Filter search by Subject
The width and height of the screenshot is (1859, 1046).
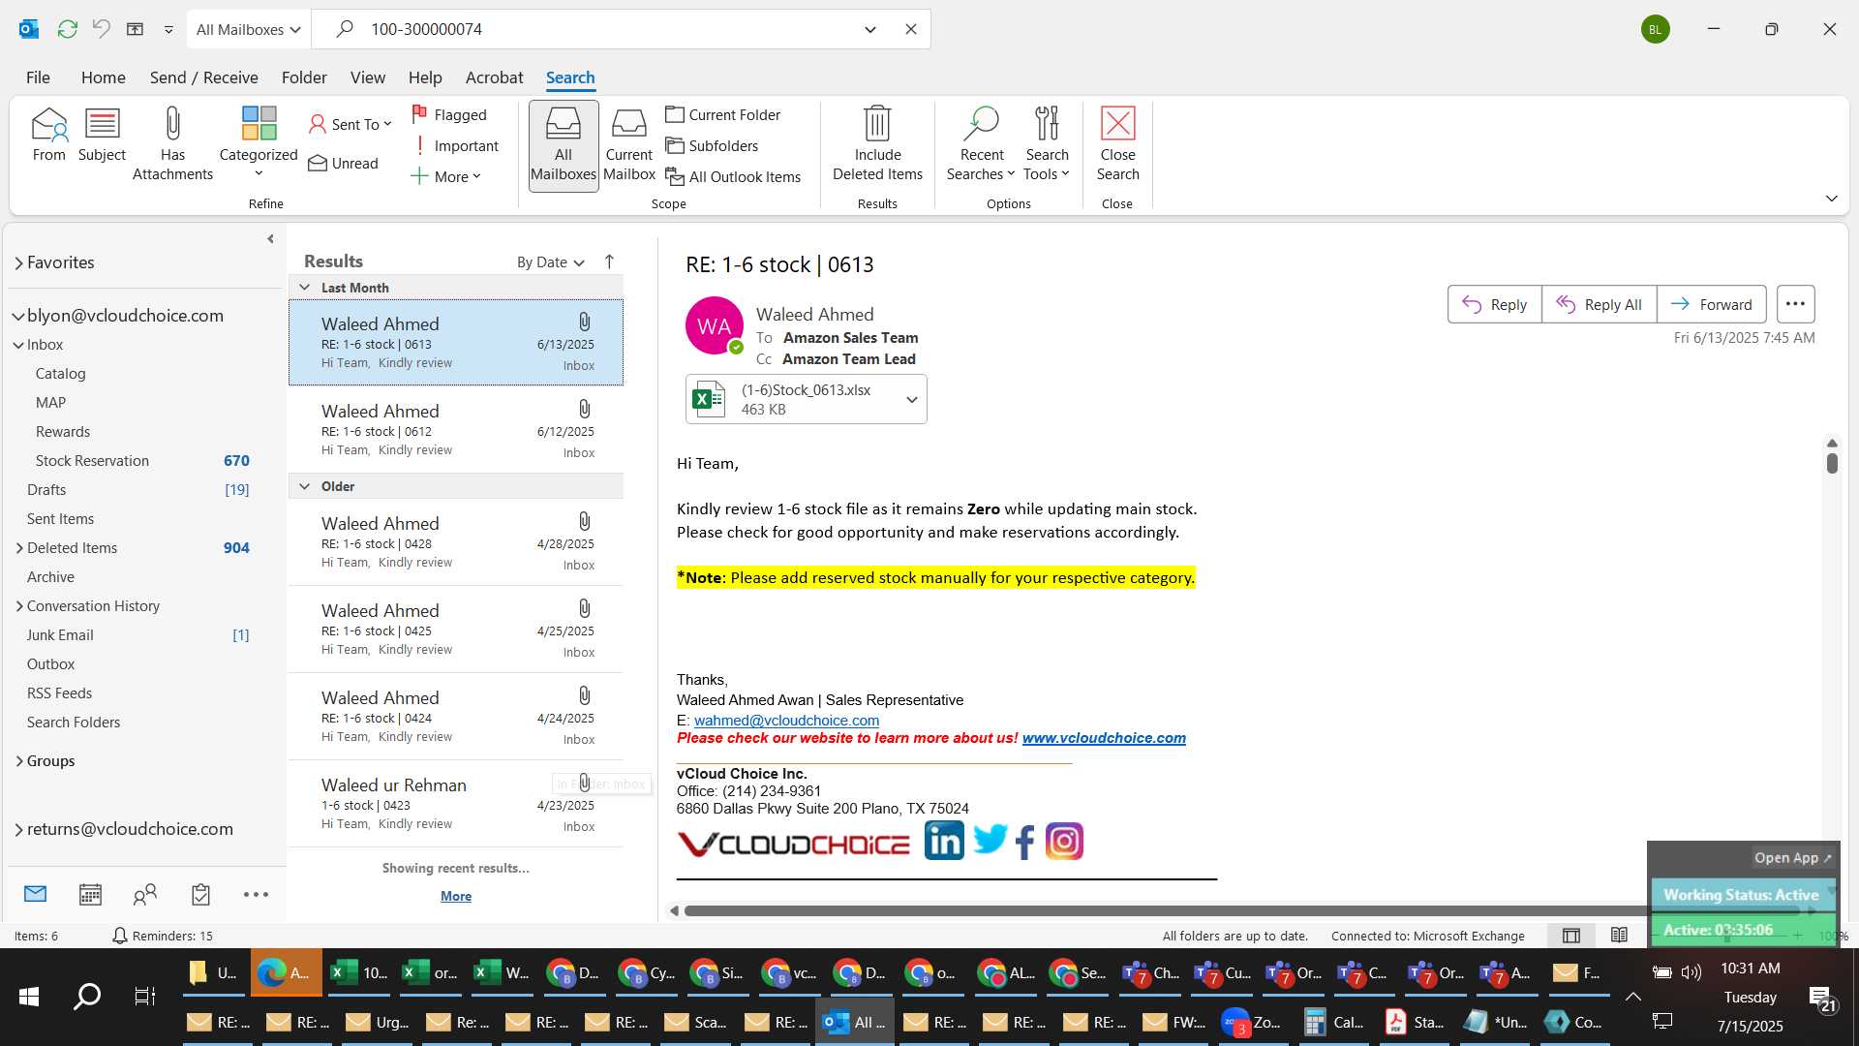tap(102, 136)
